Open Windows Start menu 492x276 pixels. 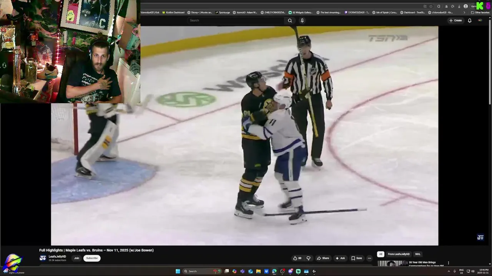coord(178,271)
